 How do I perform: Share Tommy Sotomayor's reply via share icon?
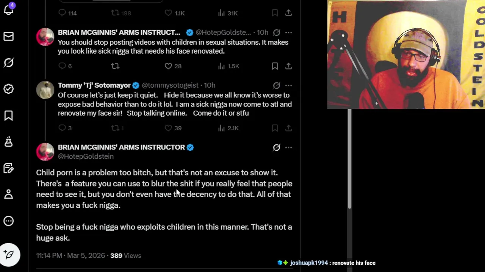point(288,128)
